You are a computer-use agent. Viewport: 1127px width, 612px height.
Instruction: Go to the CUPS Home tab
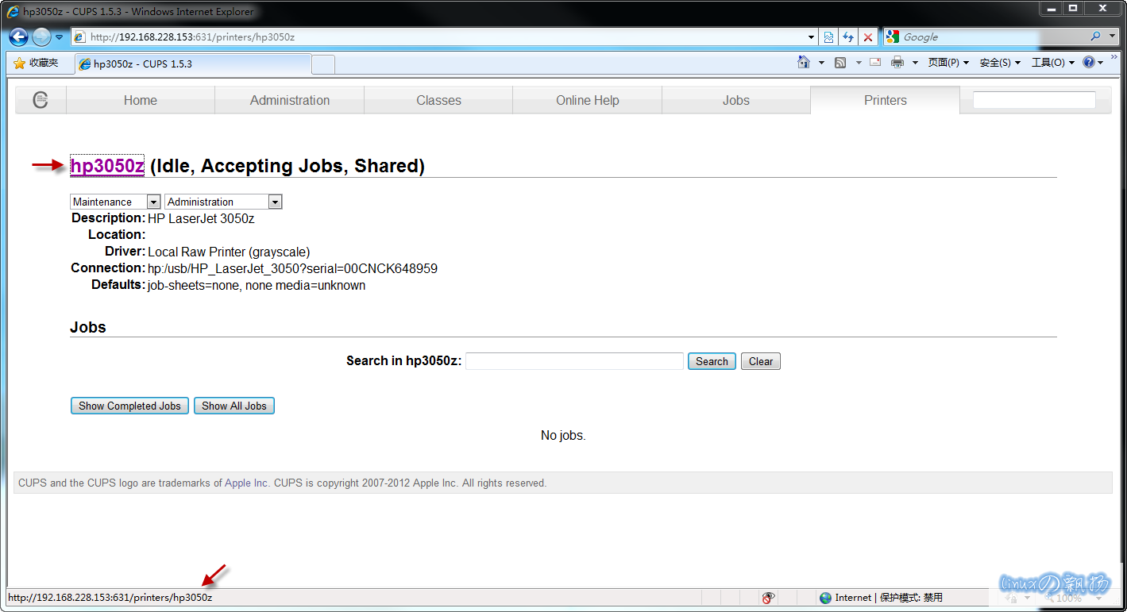(x=141, y=100)
